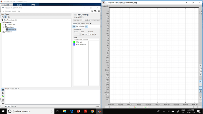Select the Process1 files icon in bottom panel
The height and width of the screenshot is (114, 203).
coord(3,90)
